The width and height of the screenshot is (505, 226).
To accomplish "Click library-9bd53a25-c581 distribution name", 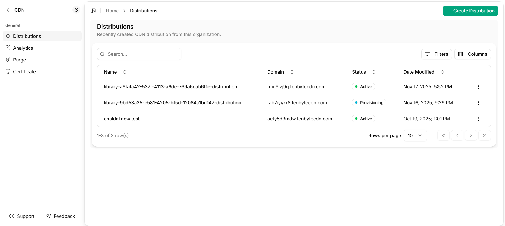I will [x=172, y=103].
